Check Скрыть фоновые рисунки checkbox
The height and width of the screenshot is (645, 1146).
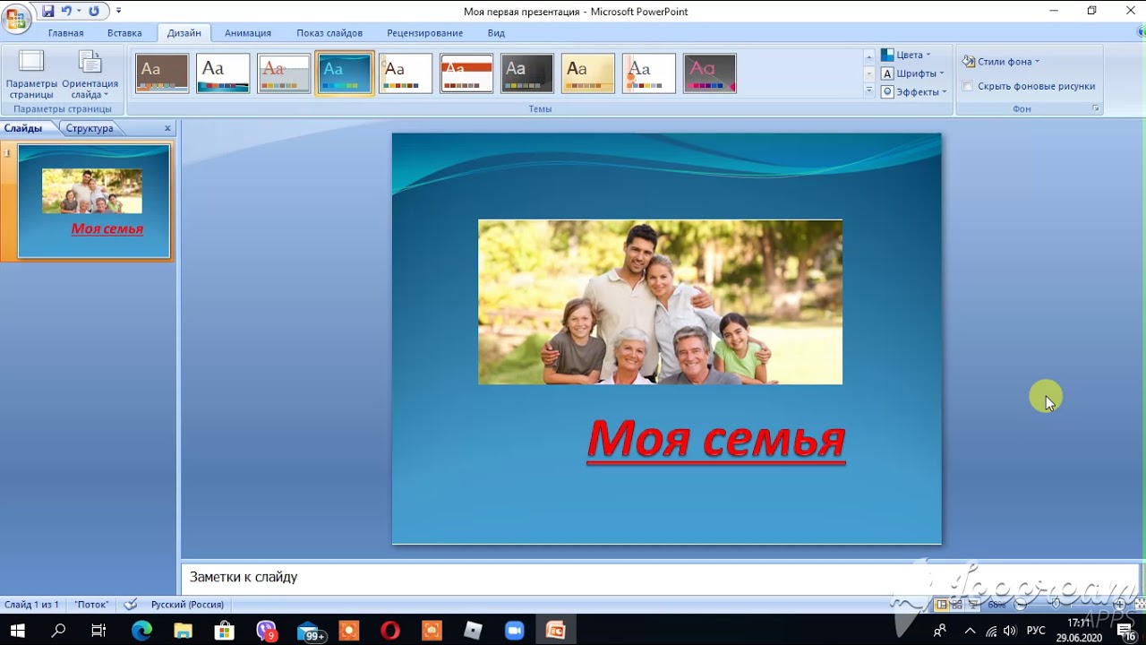968,86
